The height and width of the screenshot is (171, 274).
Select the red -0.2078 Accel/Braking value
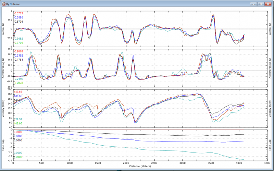click(x=18, y=51)
